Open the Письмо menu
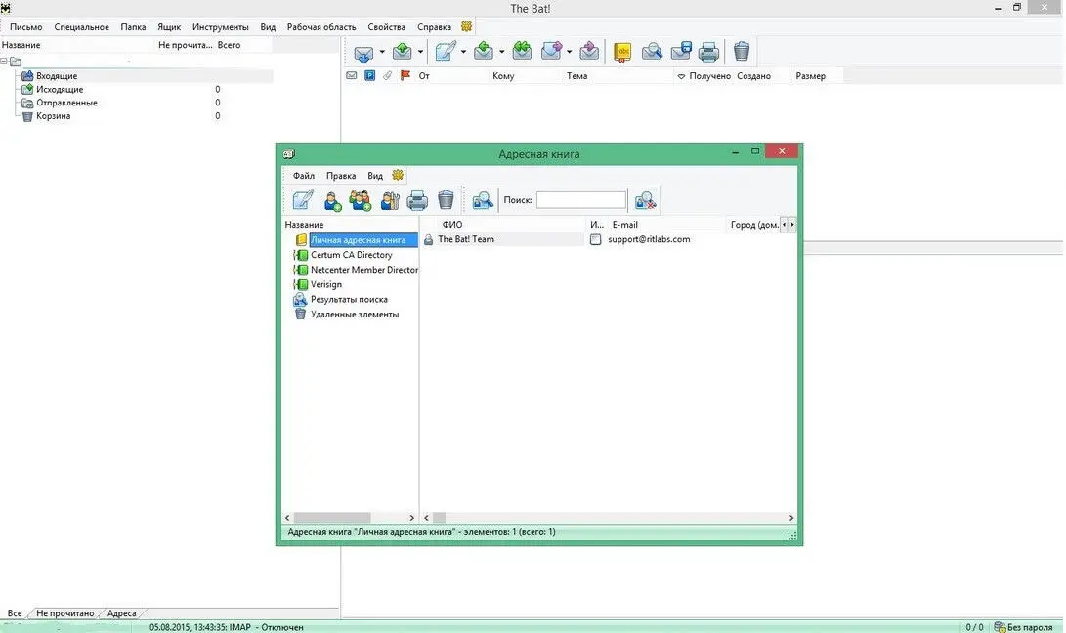 pyautogui.click(x=25, y=27)
